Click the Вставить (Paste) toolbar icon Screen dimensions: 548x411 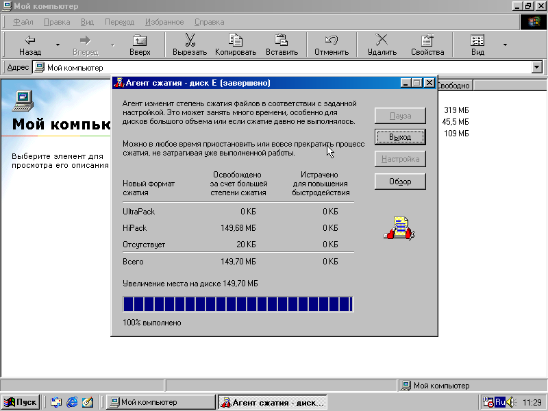282,40
